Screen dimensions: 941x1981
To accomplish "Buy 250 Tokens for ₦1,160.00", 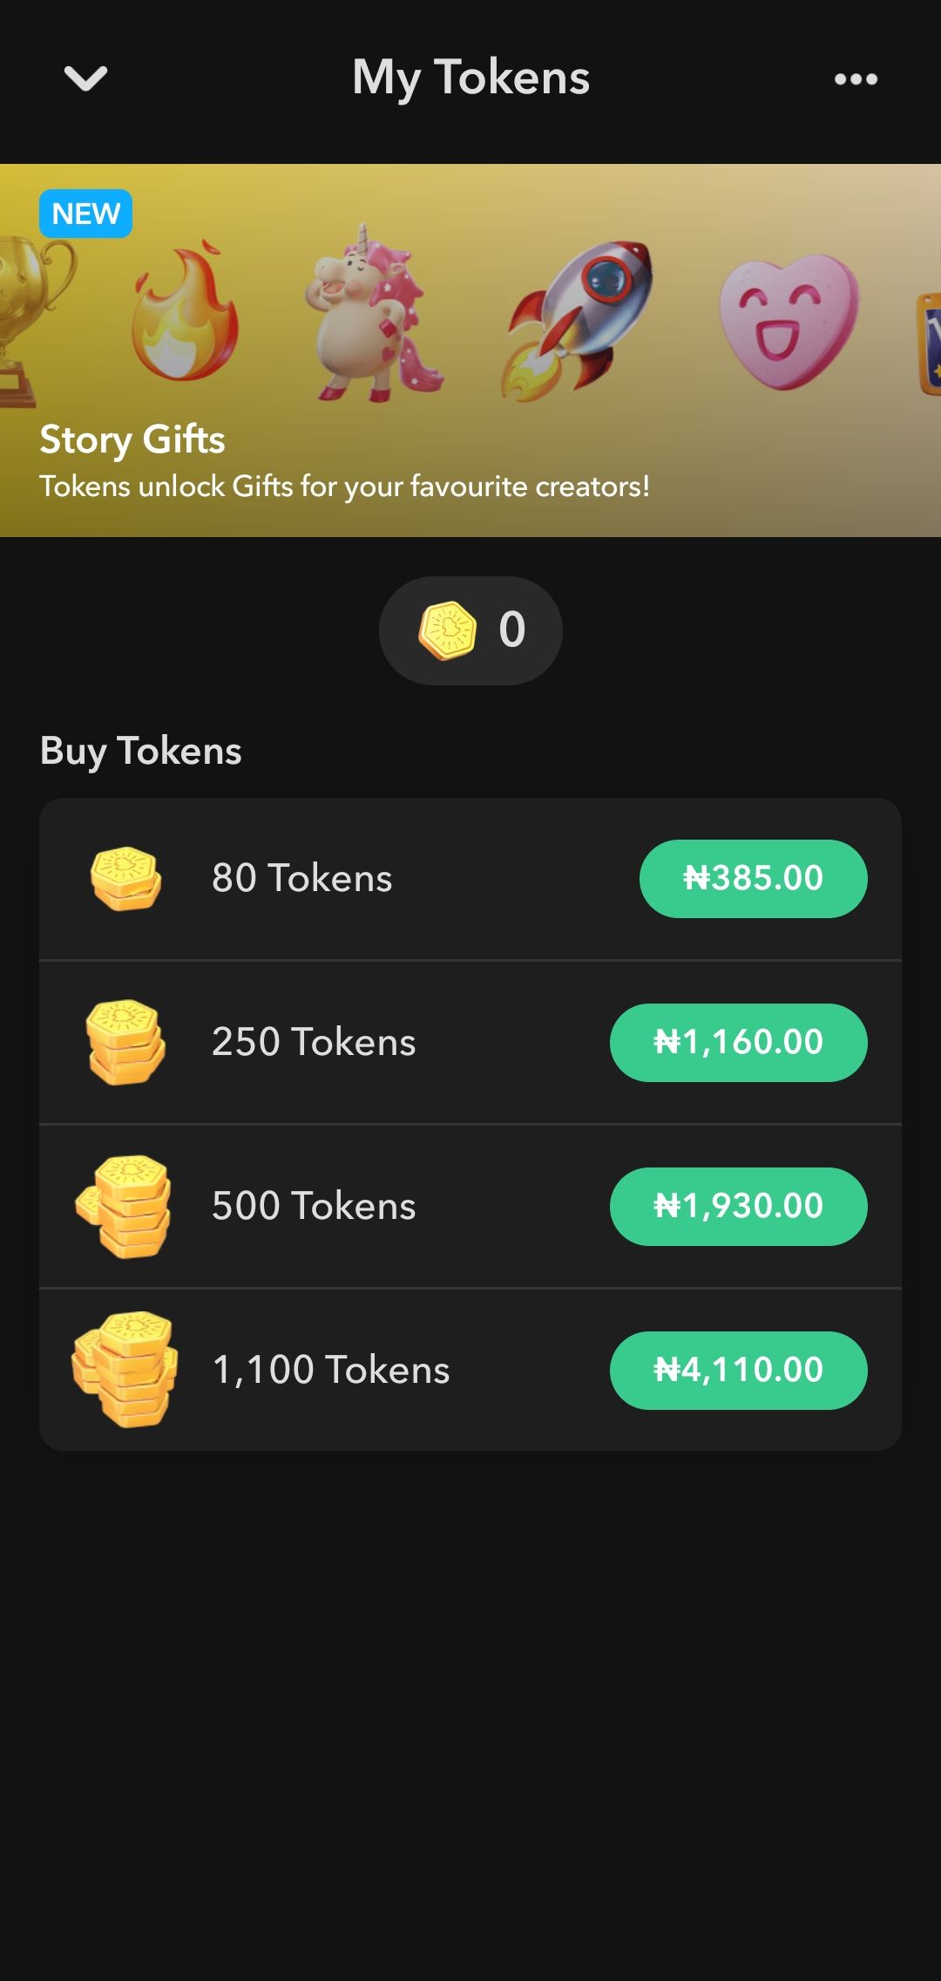I will click(738, 1043).
